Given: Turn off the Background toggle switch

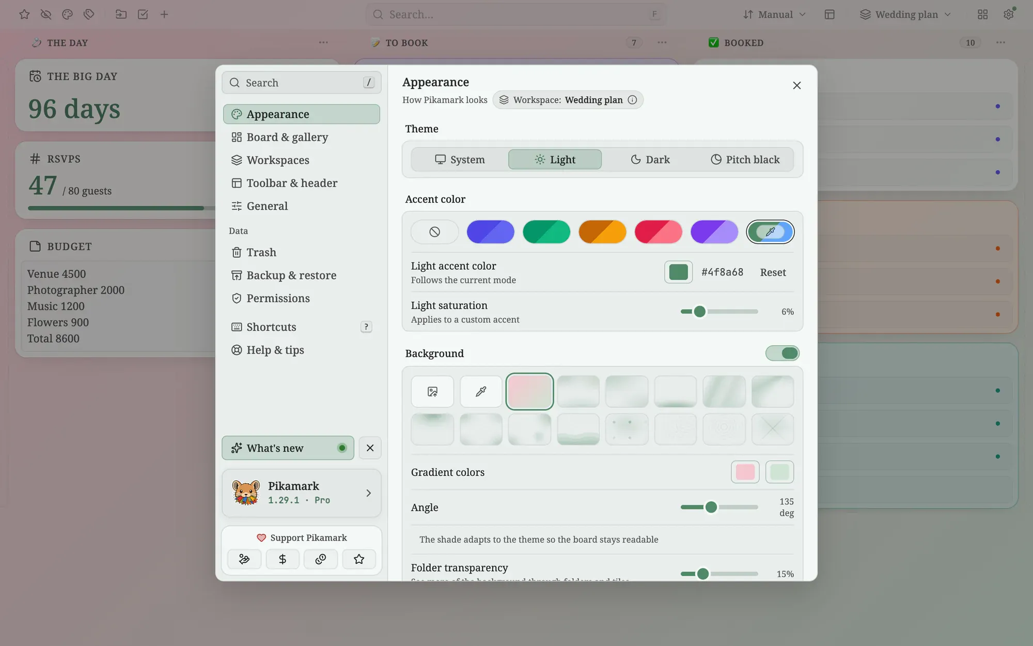Looking at the screenshot, I should [782, 353].
